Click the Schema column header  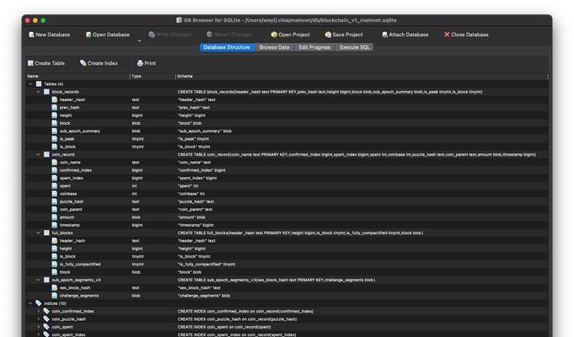(185, 77)
